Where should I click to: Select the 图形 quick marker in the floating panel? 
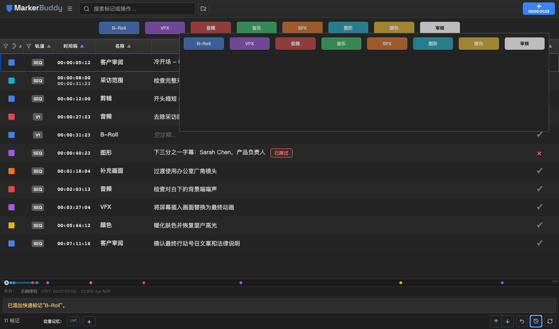[433, 44]
